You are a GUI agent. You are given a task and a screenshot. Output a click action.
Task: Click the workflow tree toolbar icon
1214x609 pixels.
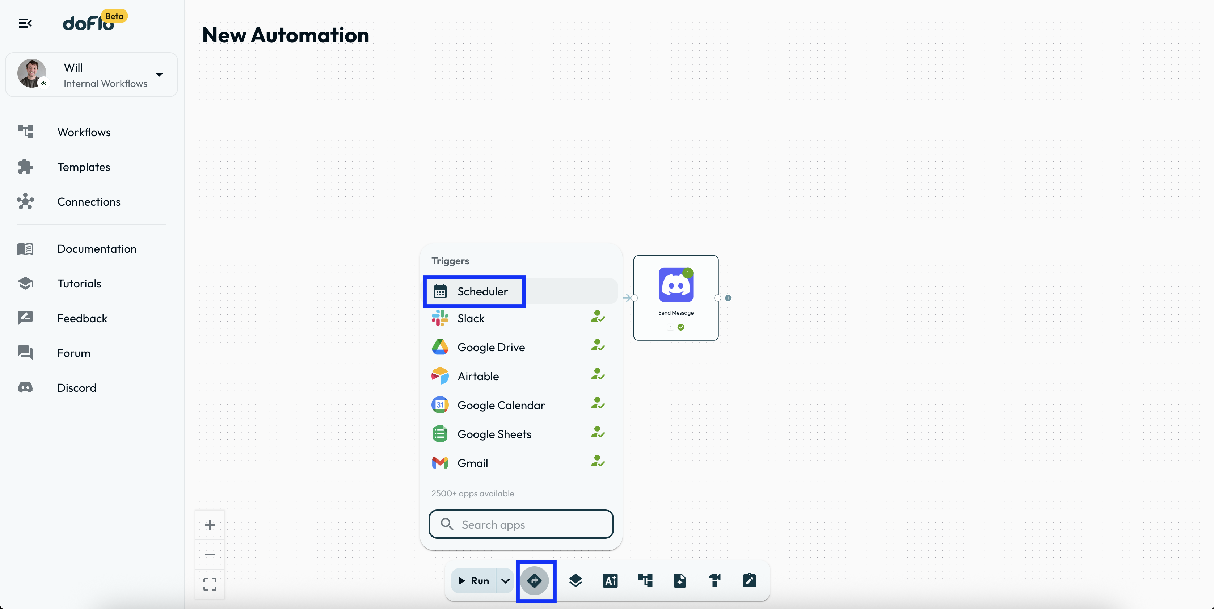pyautogui.click(x=645, y=581)
